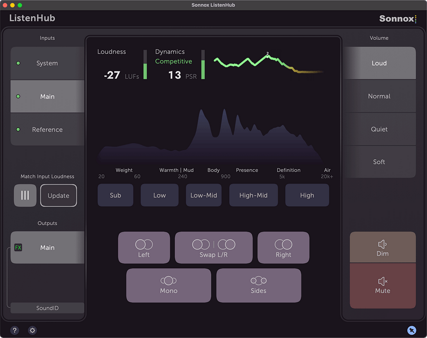427x338 pixels.
Task: Enable Mono monitoring
Action: pos(168,285)
